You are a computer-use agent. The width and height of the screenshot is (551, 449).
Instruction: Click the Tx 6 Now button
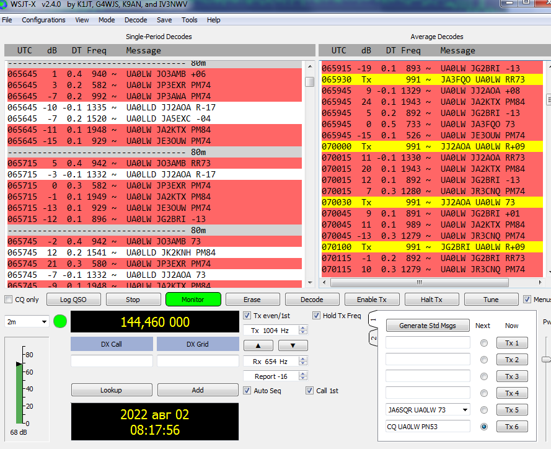[x=512, y=427]
